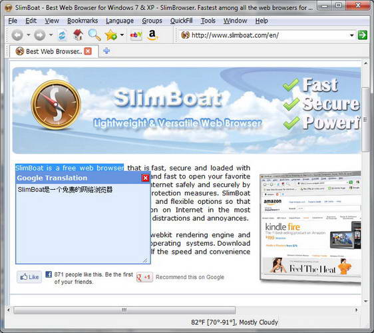Screen dimensions: 374x333
Task: Click the SlimBoat icon in the title bar
Action: [x=9, y=7]
